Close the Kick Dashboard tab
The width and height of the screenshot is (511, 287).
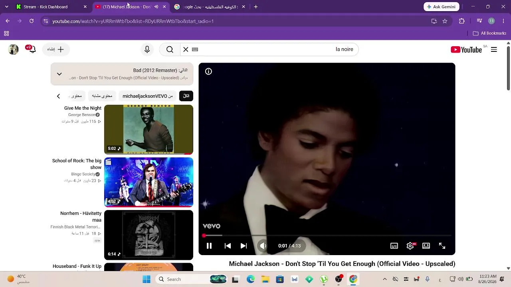[x=85, y=7]
